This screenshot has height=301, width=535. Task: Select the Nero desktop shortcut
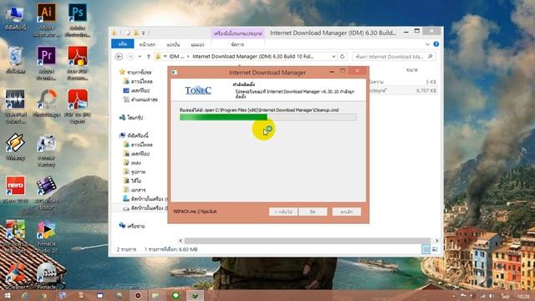pos(15,190)
